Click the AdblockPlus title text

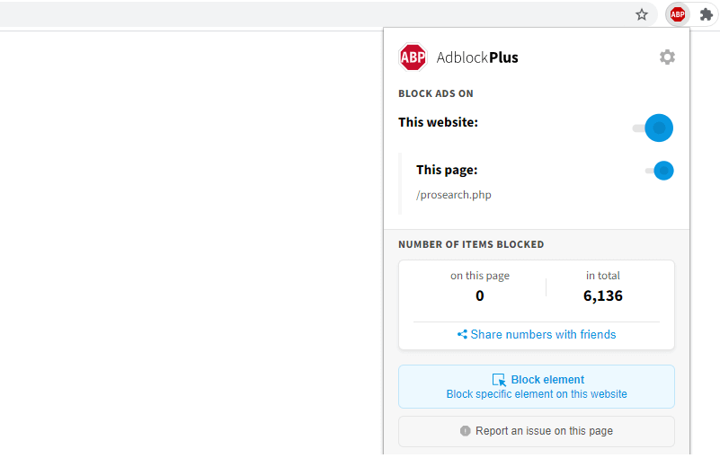tap(477, 57)
